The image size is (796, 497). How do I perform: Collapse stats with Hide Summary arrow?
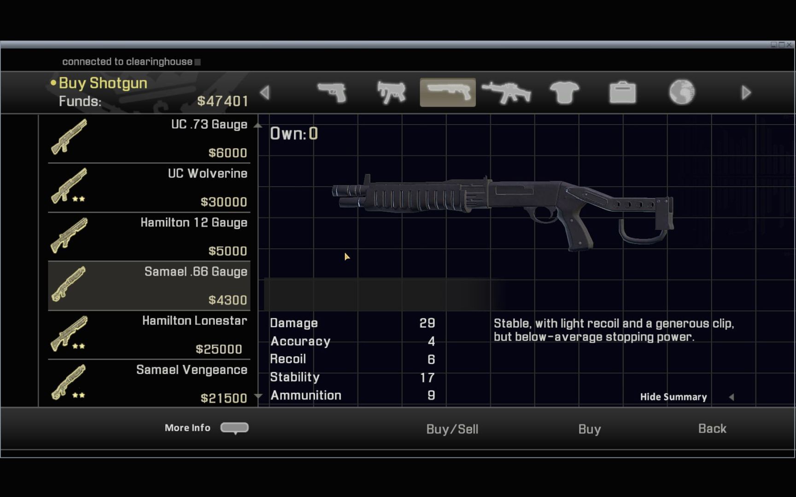[731, 397]
